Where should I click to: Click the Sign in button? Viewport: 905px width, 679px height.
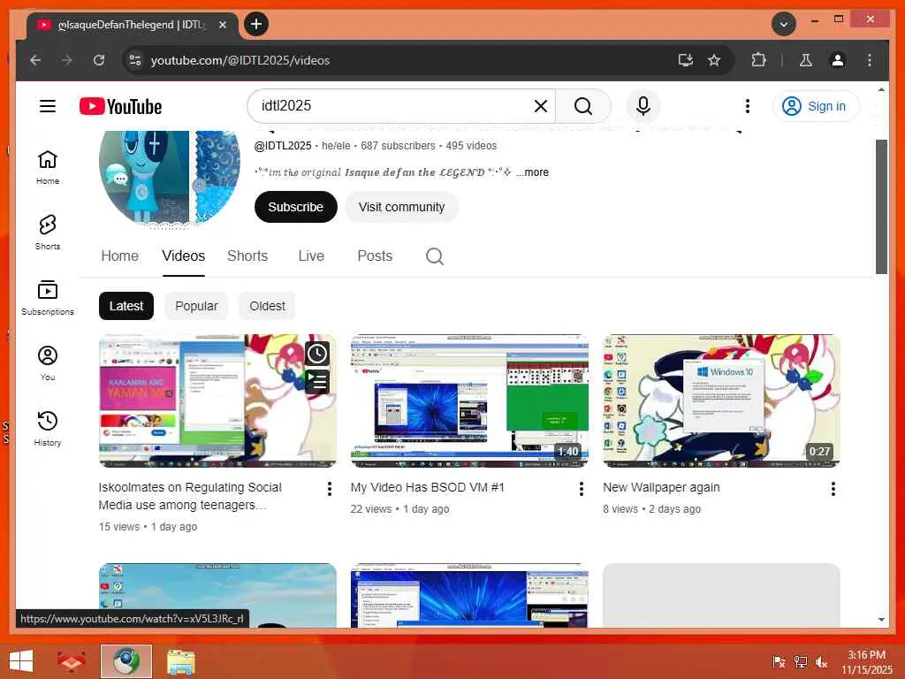[816, 106]
